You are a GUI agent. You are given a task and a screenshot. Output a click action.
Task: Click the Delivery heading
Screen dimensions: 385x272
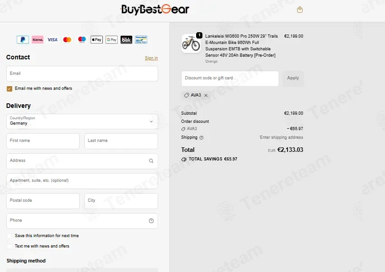coord(19,106)
